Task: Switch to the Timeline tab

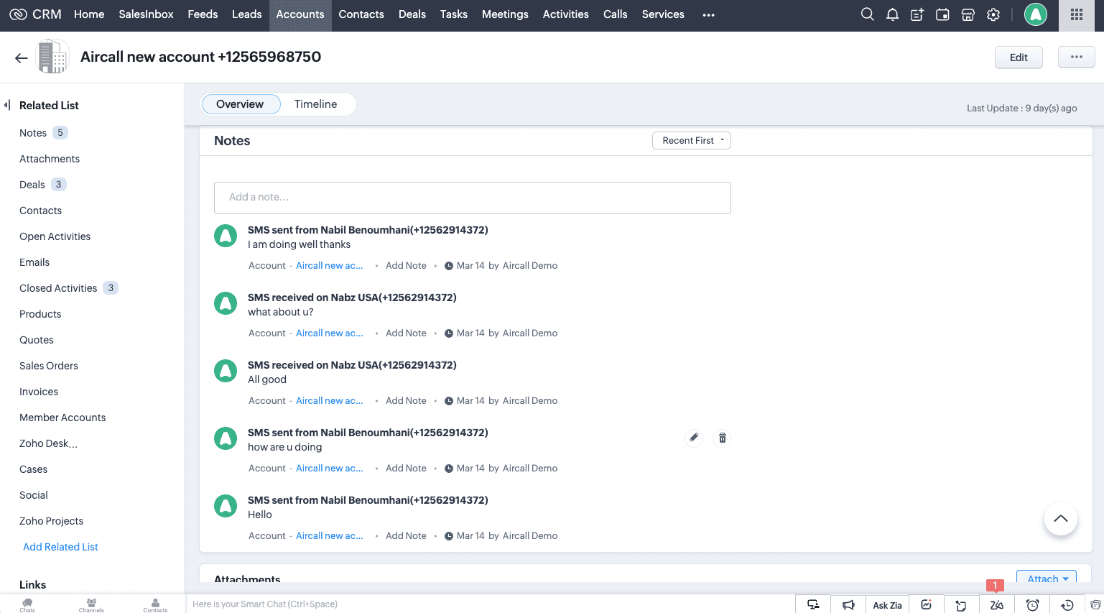Action: (x=315, y=104)
